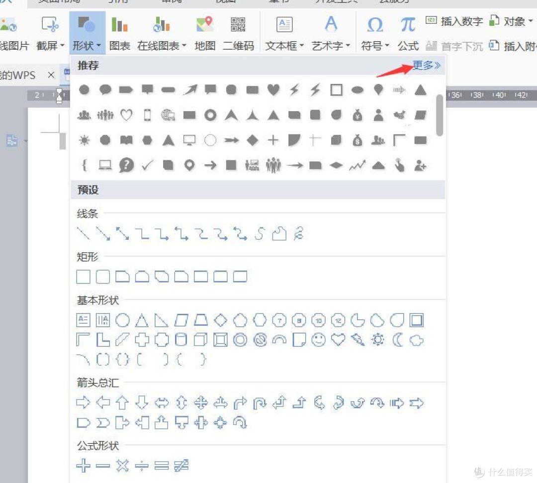Select the cube basic shape
This screenshot has height=483, width=537.
(200, 340)
